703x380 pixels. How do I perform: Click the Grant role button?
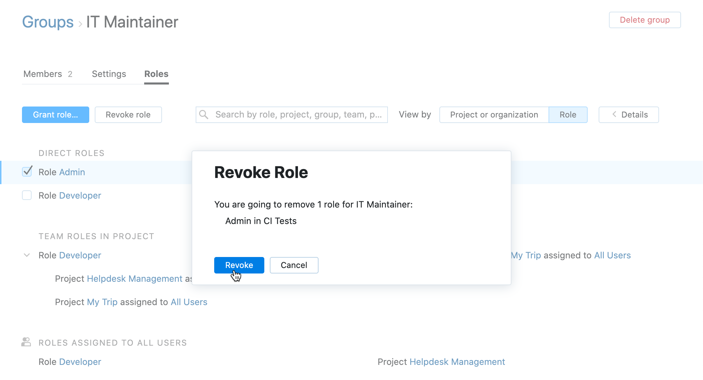pos(55,114)
